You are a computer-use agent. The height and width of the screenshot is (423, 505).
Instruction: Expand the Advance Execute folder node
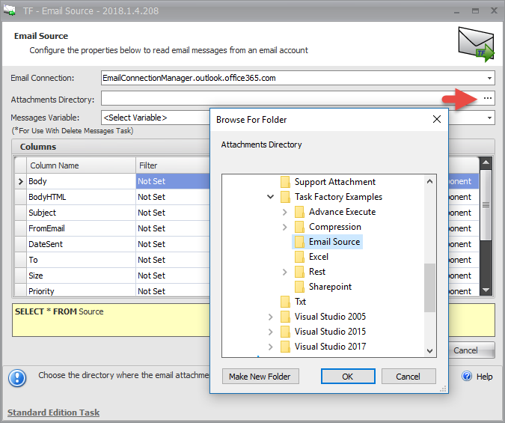coord(285,212)
